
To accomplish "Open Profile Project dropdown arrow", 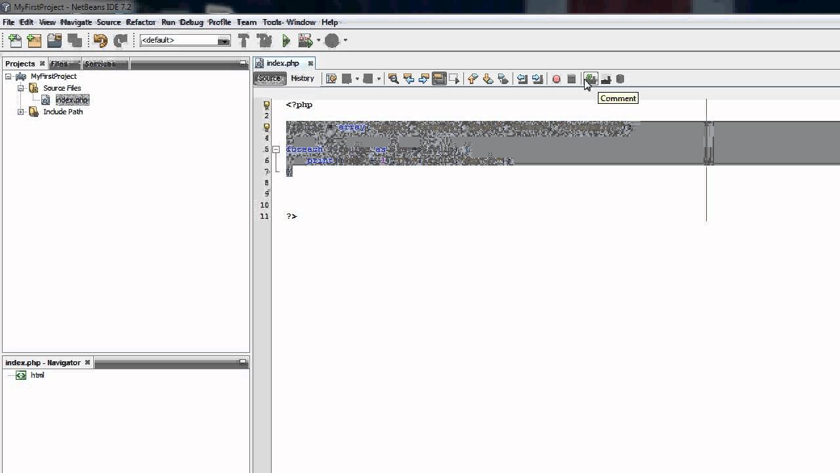I will click(x=345, y=41).
